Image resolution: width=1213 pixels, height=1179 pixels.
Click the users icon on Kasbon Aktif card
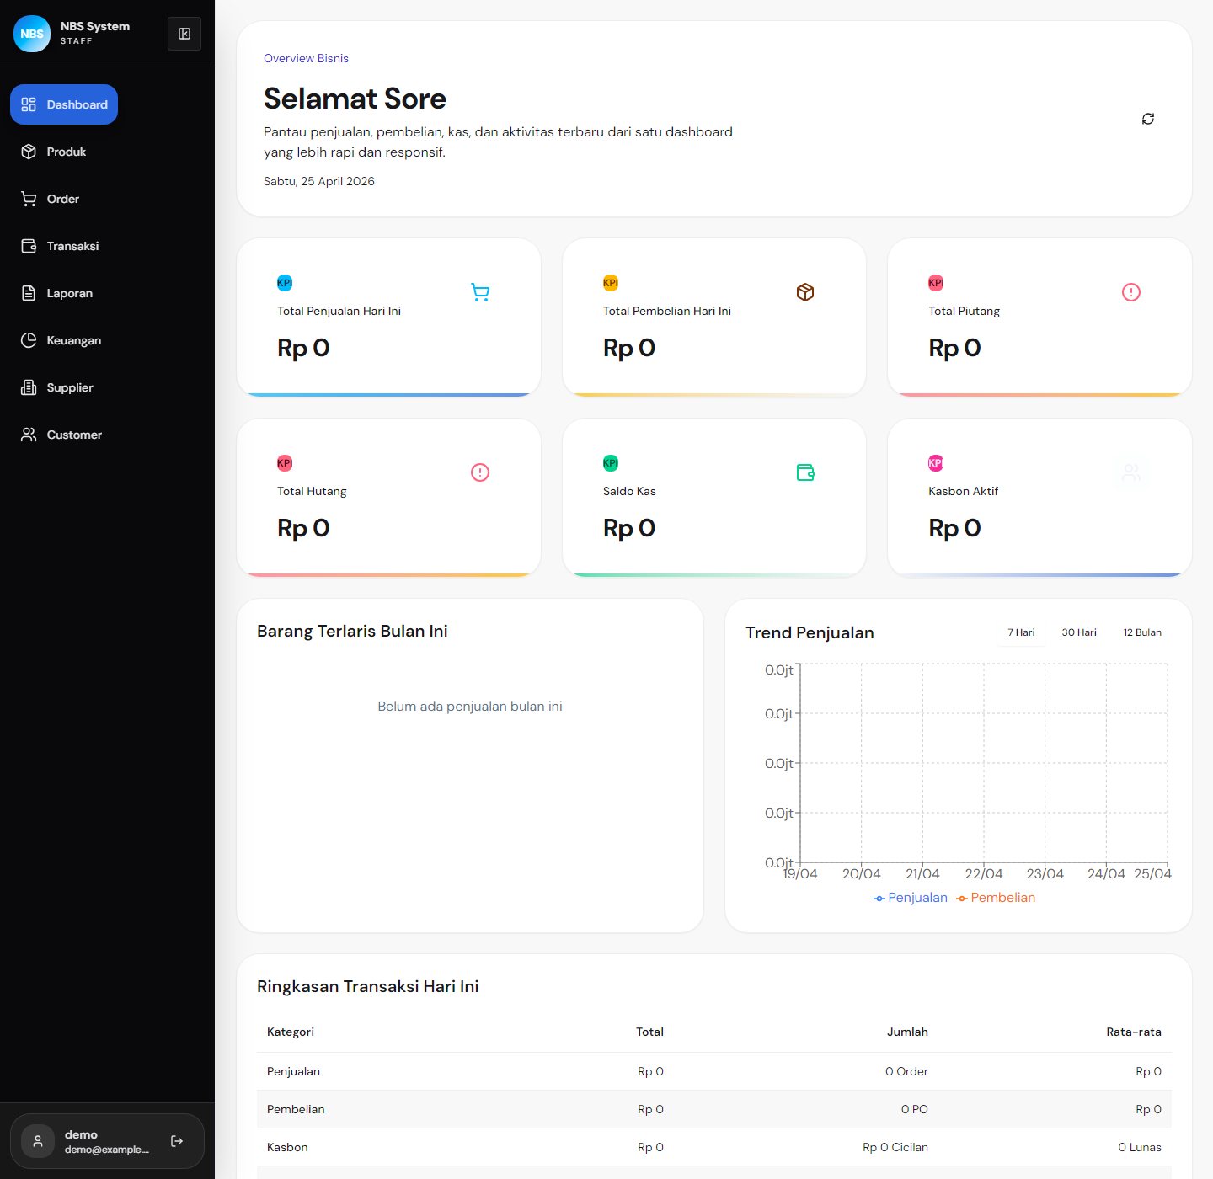point(1131,472)
